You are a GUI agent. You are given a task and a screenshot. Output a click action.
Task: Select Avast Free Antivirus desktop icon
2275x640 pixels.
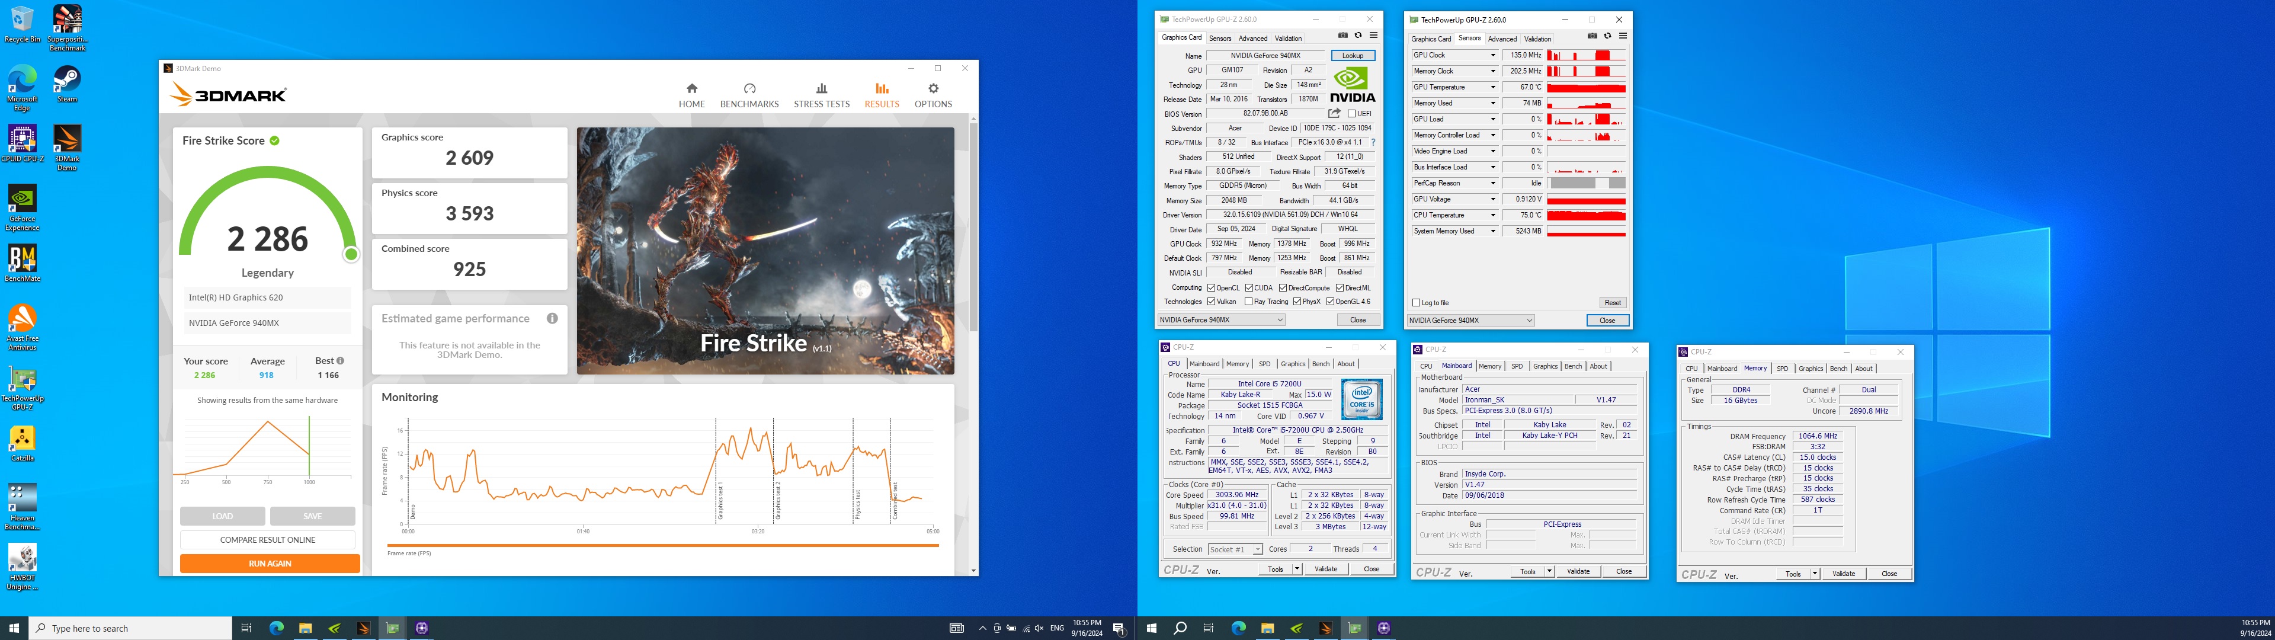pyautogui.click(x=22, y=328)
